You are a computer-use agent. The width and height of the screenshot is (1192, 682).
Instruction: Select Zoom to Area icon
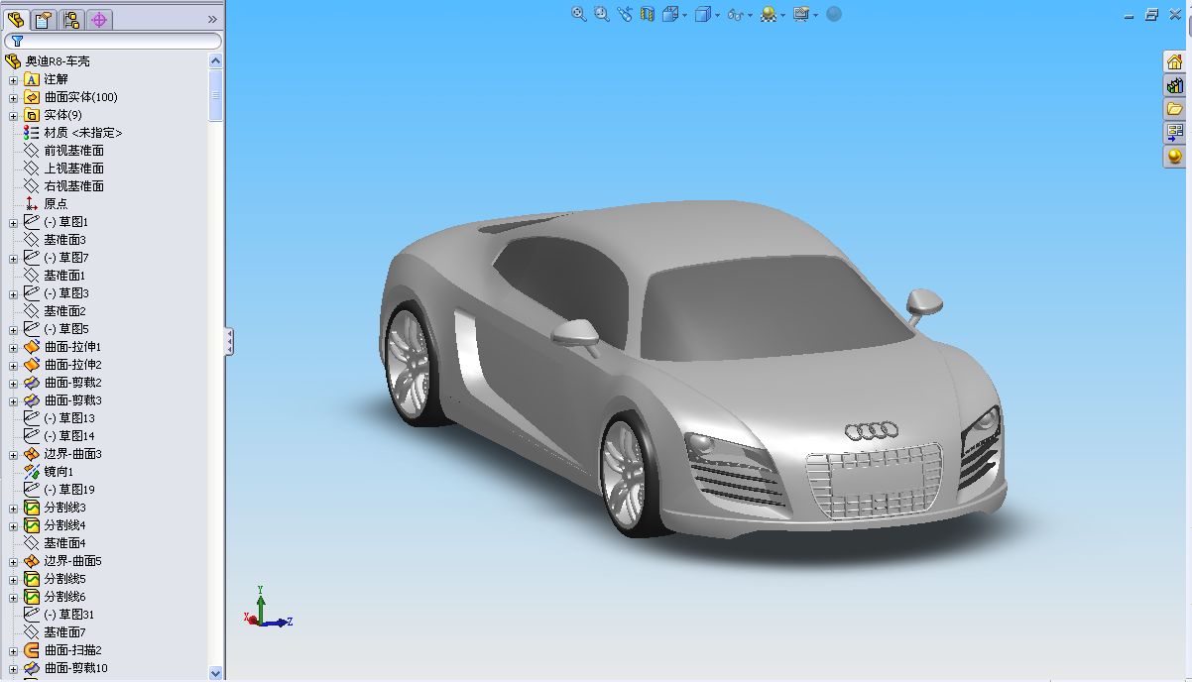602,14
